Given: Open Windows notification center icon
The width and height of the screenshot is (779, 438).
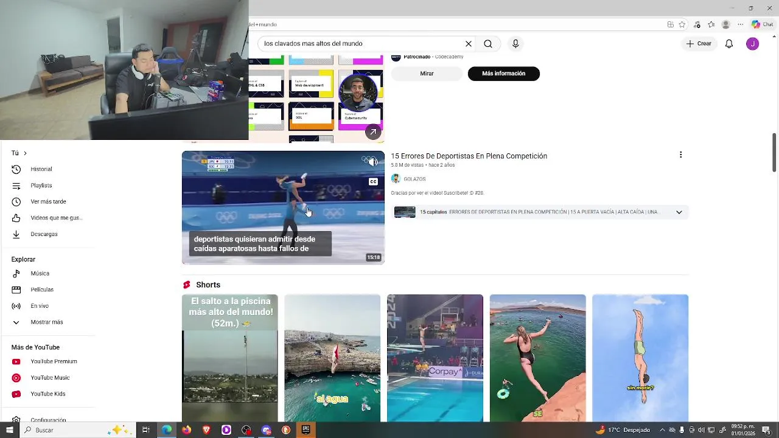Looking at the screenshot, I should coord(766,430).
